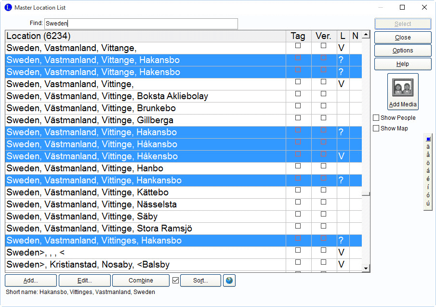
Task: Insert the í special character
Action: click(428, 187)
